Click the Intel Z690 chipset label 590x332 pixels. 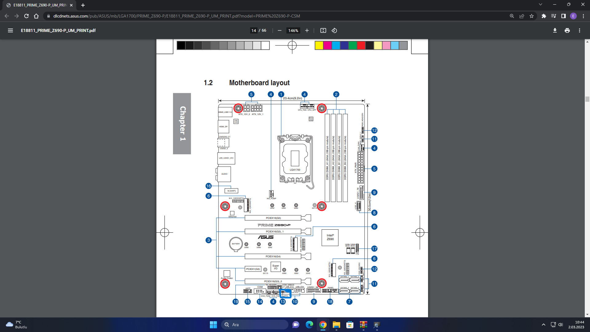pos(330,237)
